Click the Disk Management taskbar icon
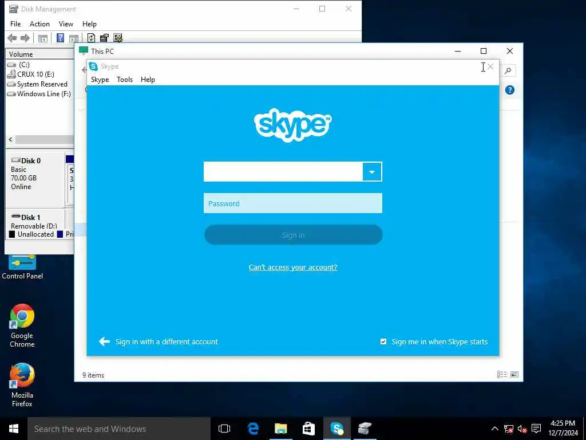 (365, 429)
